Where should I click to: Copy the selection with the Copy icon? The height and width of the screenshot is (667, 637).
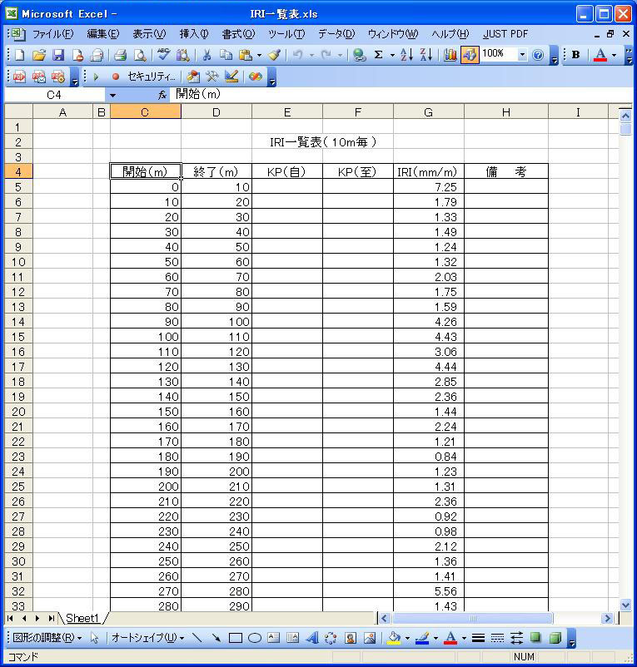pos(226,55)
